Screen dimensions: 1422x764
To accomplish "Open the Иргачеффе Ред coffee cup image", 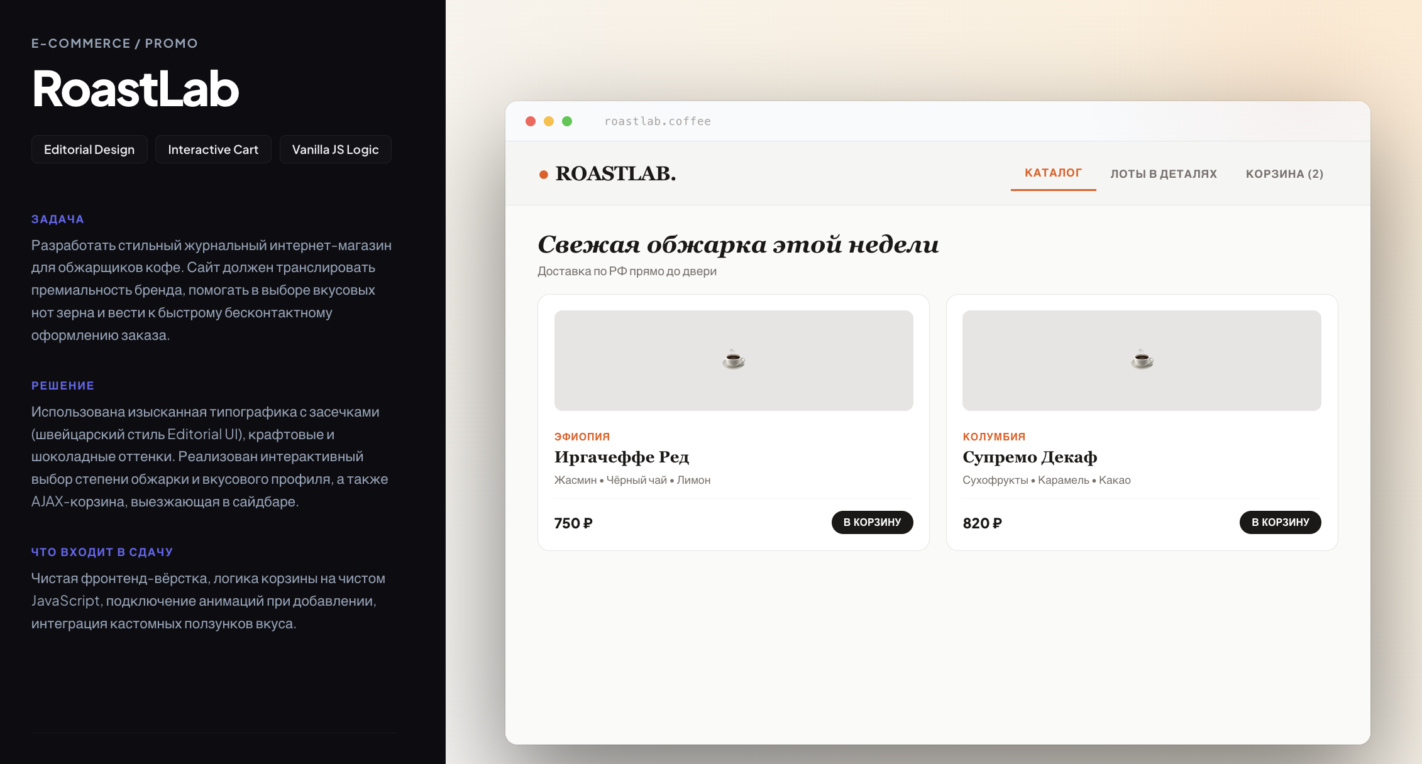I will tap(734, 361).
